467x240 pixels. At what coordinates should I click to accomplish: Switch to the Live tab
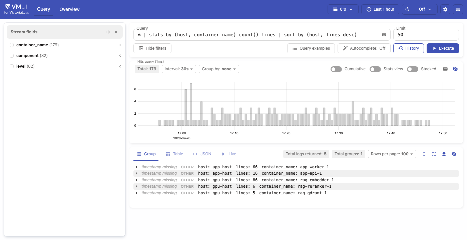(229, 154)
